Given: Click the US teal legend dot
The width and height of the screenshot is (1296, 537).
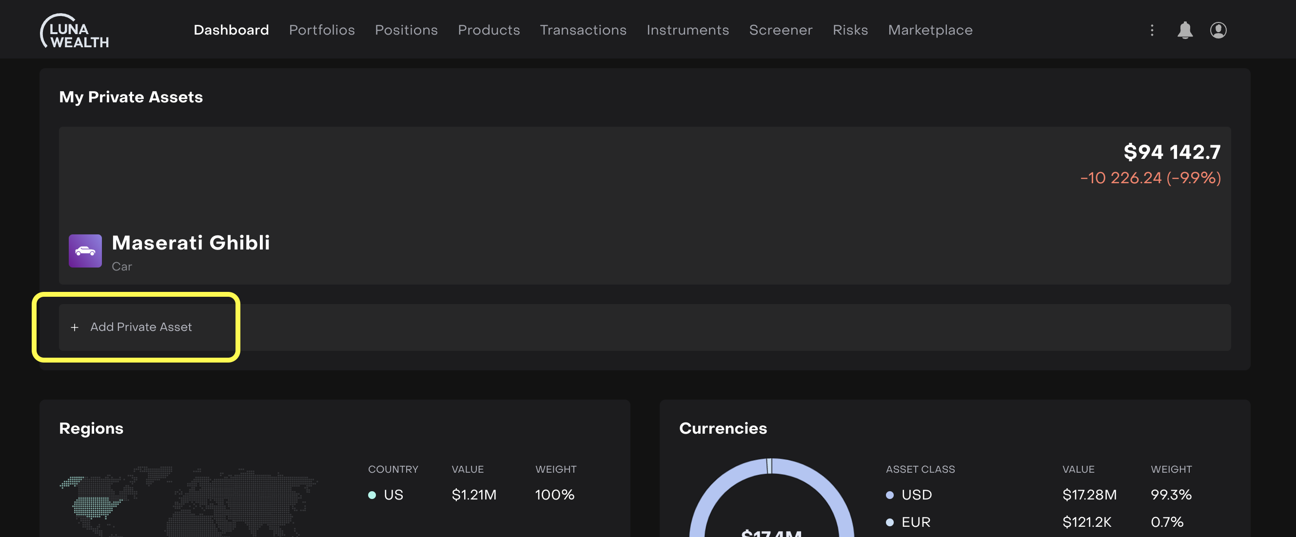Looking at the screenshot, I should 372,495.
